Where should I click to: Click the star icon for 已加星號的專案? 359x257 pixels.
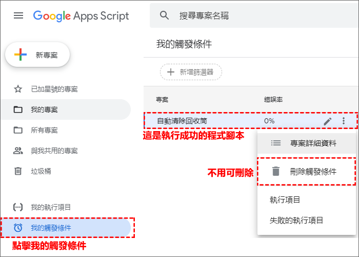tap(18, 89)
